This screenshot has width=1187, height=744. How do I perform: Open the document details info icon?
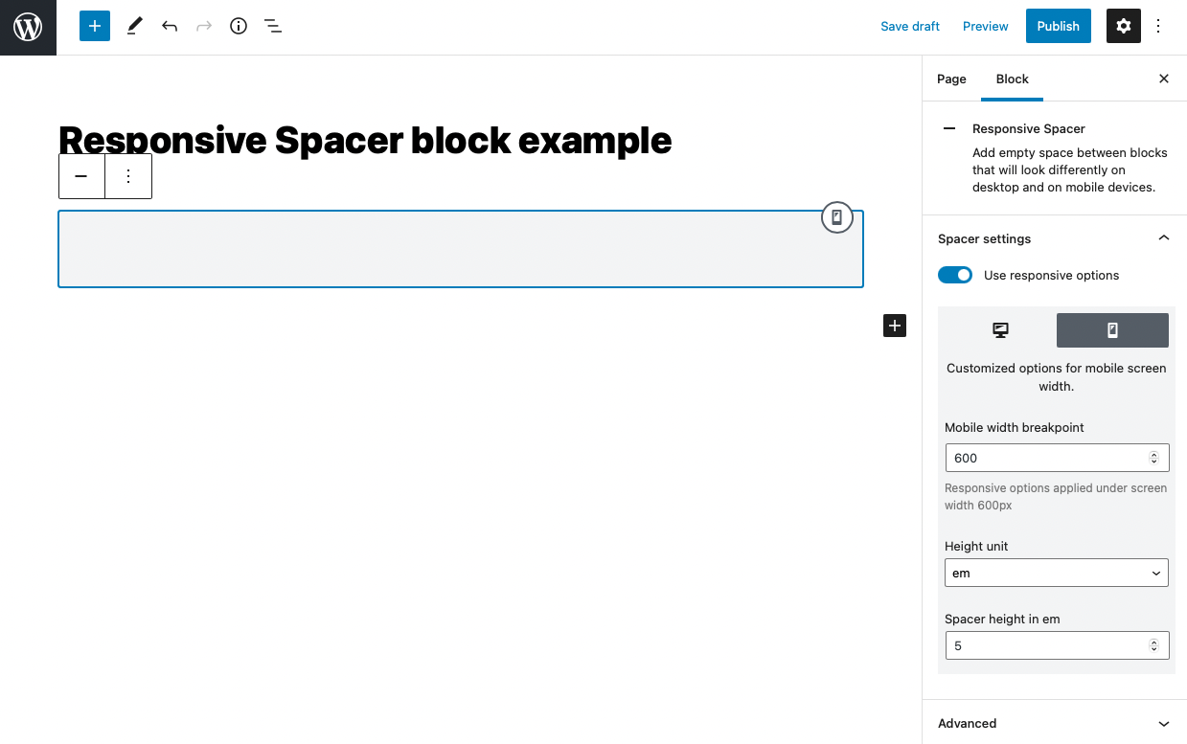(238, 26)
